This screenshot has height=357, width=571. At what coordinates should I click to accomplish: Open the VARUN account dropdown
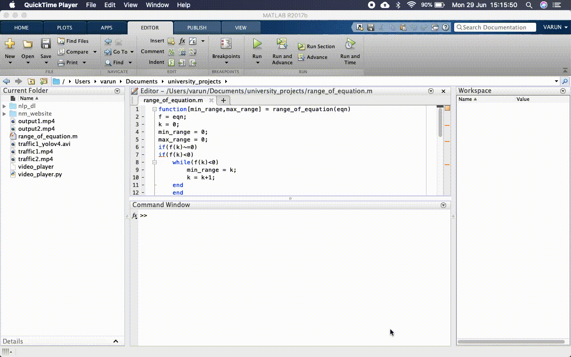pos(556,27)
